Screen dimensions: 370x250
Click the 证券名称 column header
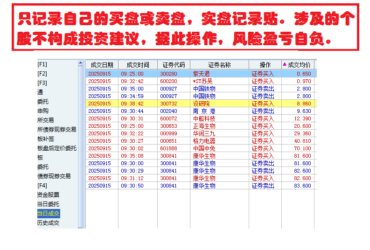pos(219,65)
